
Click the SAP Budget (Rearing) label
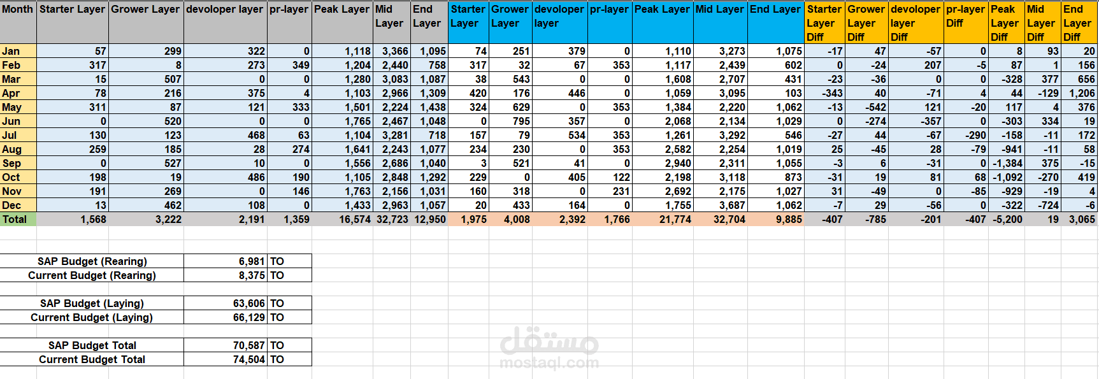click(x=92, y=261)
